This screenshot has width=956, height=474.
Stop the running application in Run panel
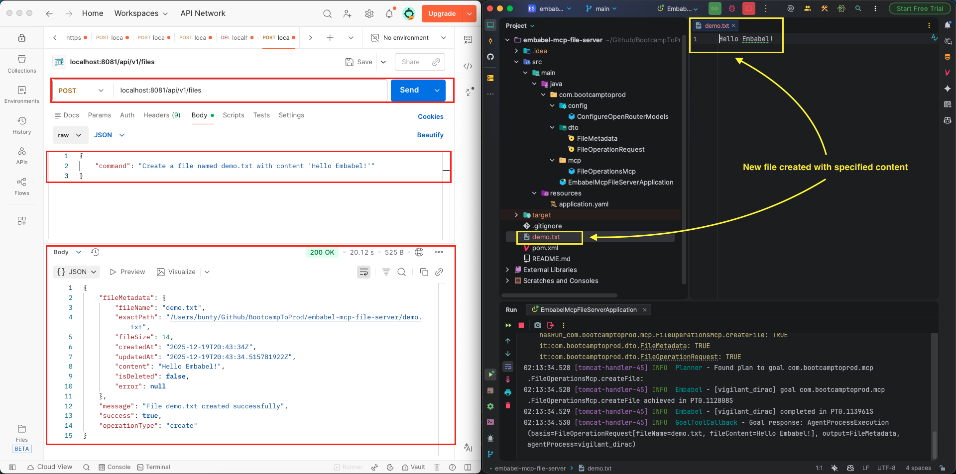[x=521, y=325]
